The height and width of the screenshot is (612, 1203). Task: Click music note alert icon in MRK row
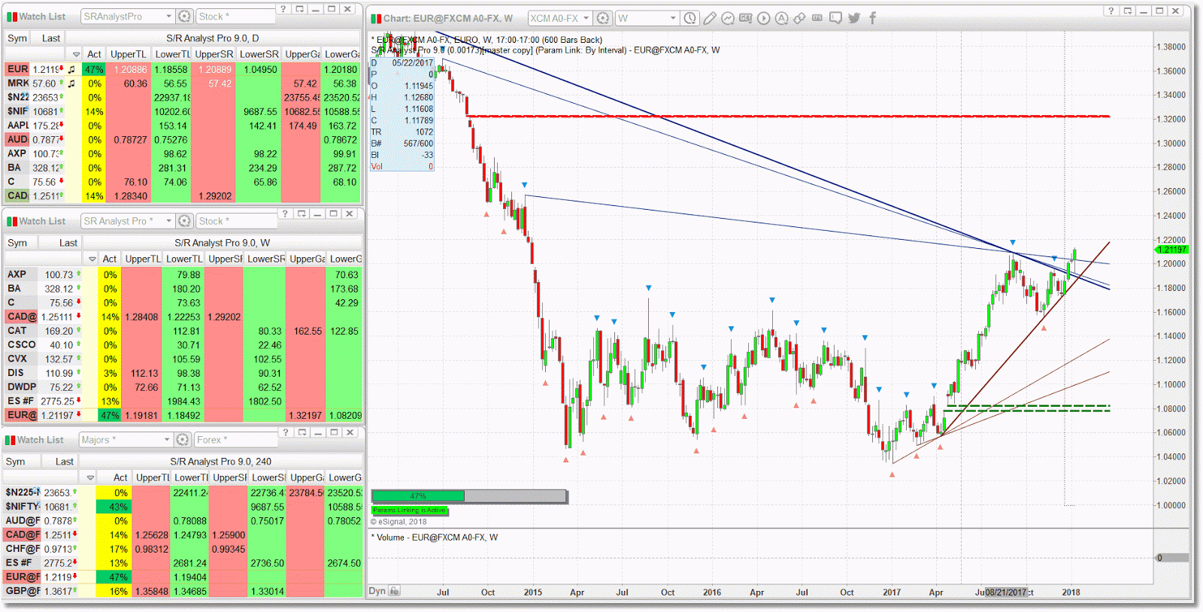(71, 83)
